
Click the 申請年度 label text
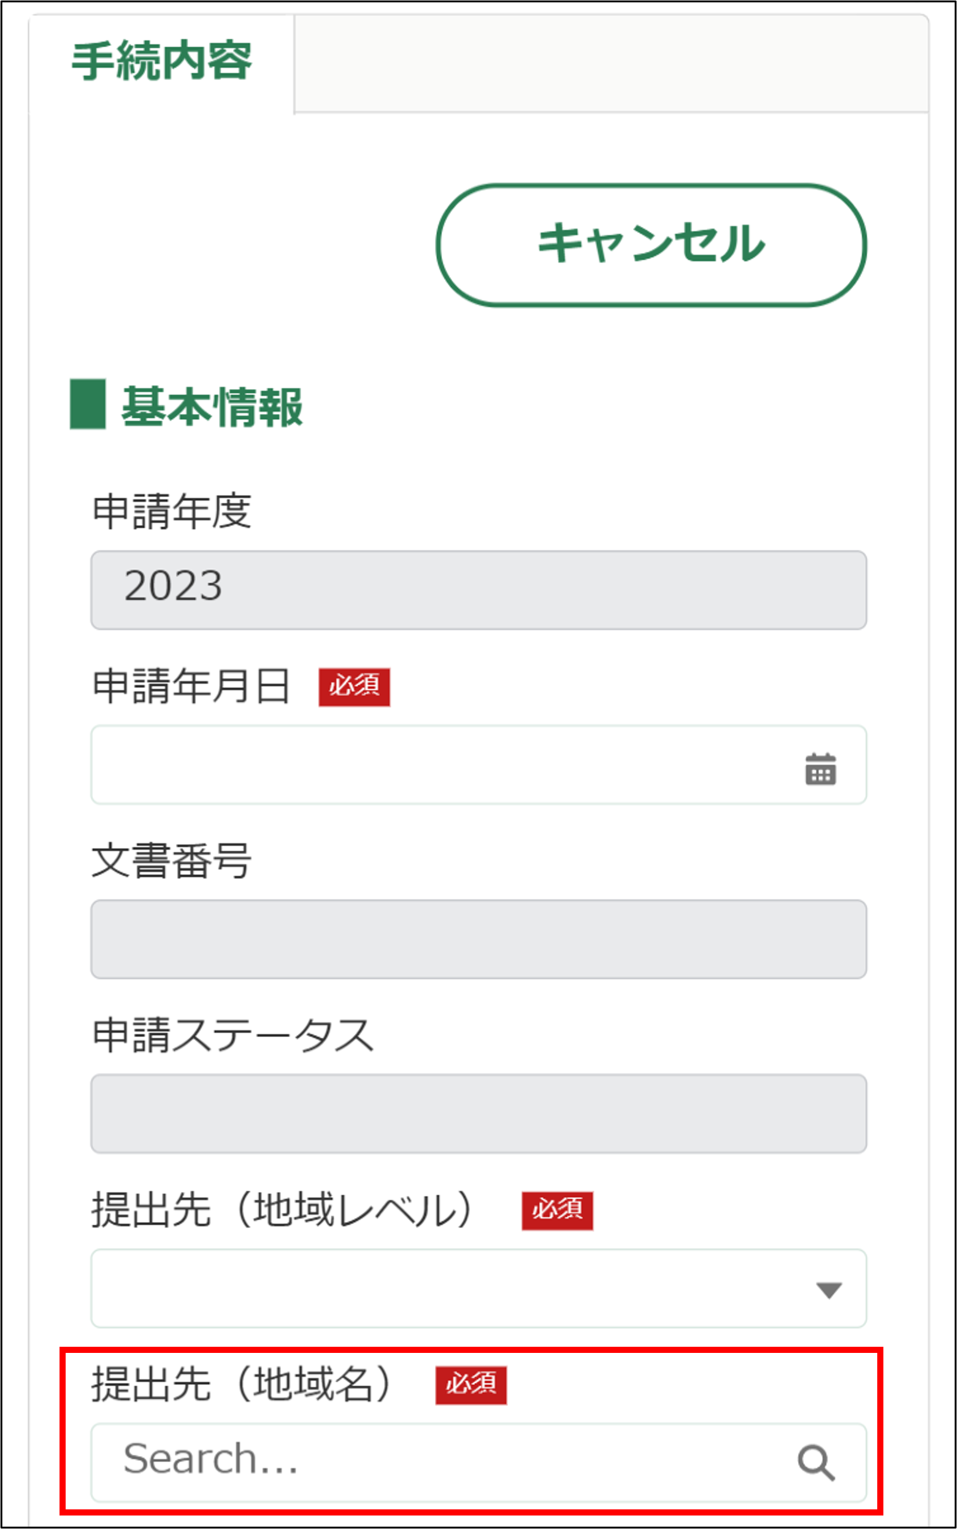(172, 511)
